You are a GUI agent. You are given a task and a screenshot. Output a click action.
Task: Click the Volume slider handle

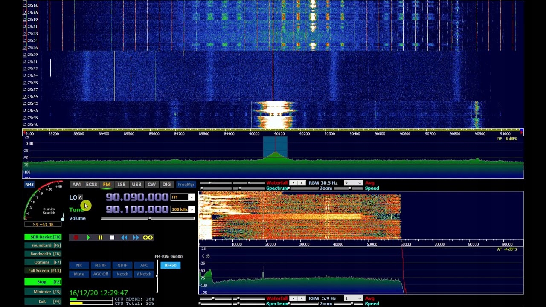tap(150, 218)
